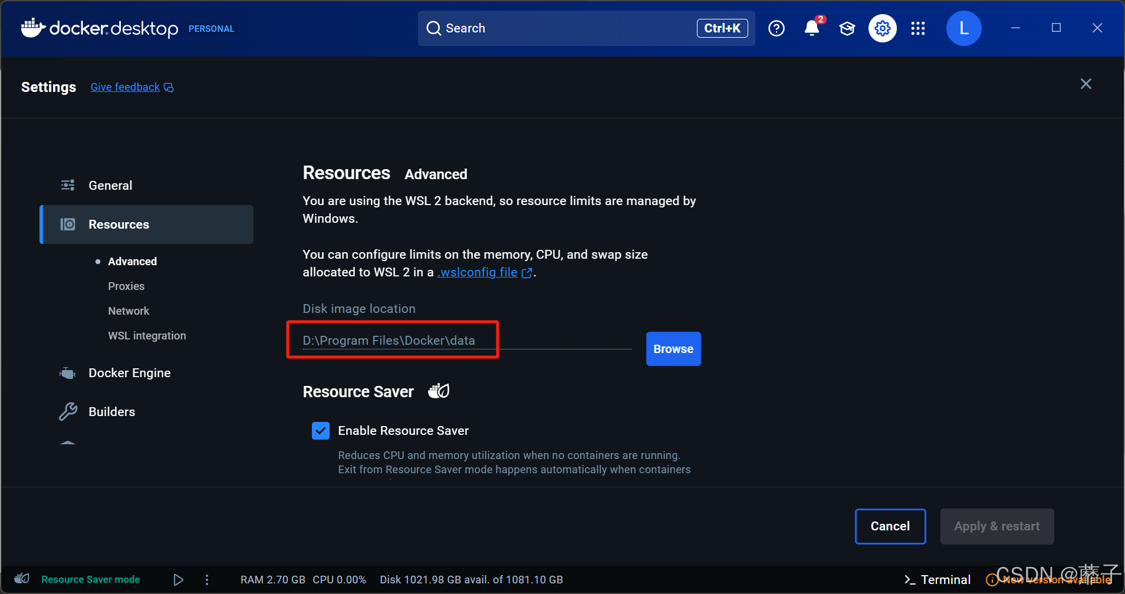
Task: Open the Help question mark icon
Action: tap(777, 28)
